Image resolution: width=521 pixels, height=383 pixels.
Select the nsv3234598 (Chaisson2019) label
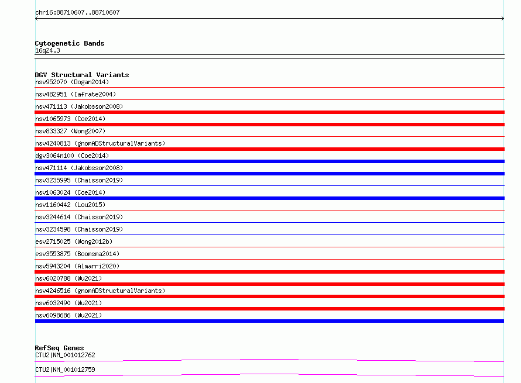point(79,229)
